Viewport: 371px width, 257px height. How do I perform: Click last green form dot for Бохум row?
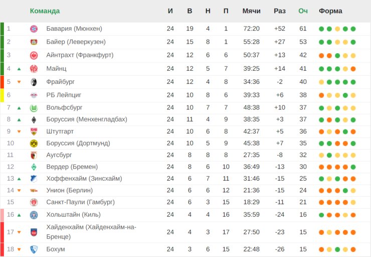pos(337,249)
